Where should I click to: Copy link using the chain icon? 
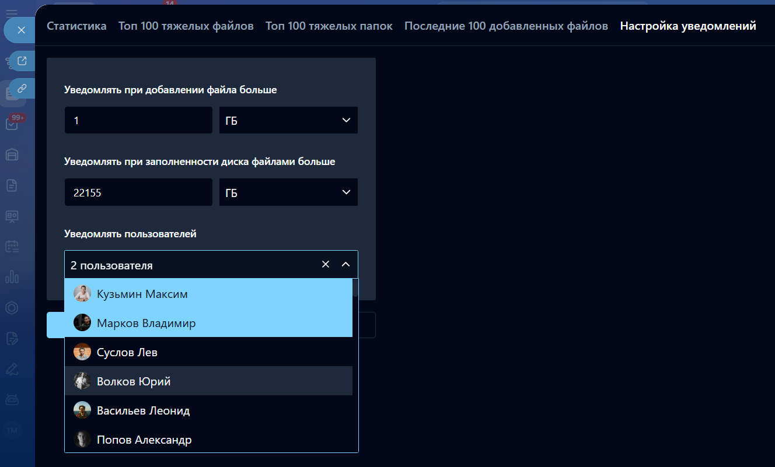point(22,89)
